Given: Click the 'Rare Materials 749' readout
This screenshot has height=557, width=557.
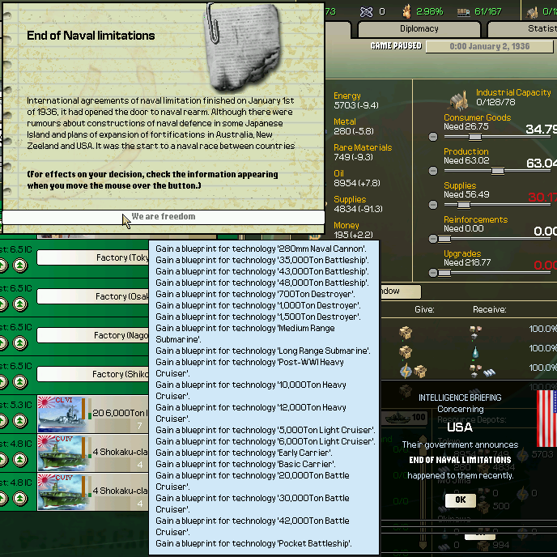Looking at the screenshot, I should 363,152.
